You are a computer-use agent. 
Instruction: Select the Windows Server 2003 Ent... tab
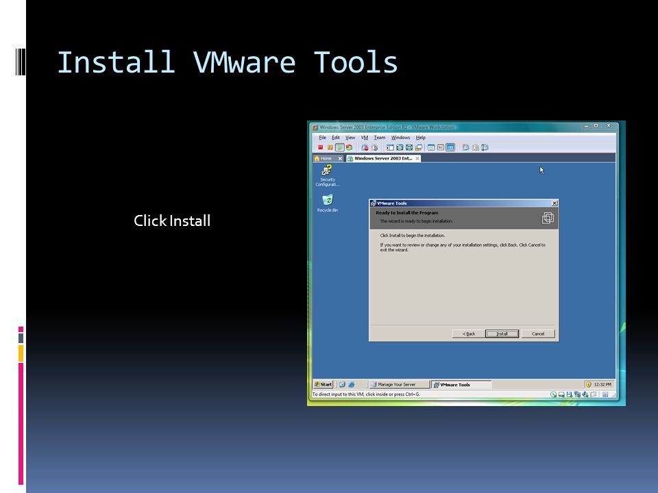382,158
